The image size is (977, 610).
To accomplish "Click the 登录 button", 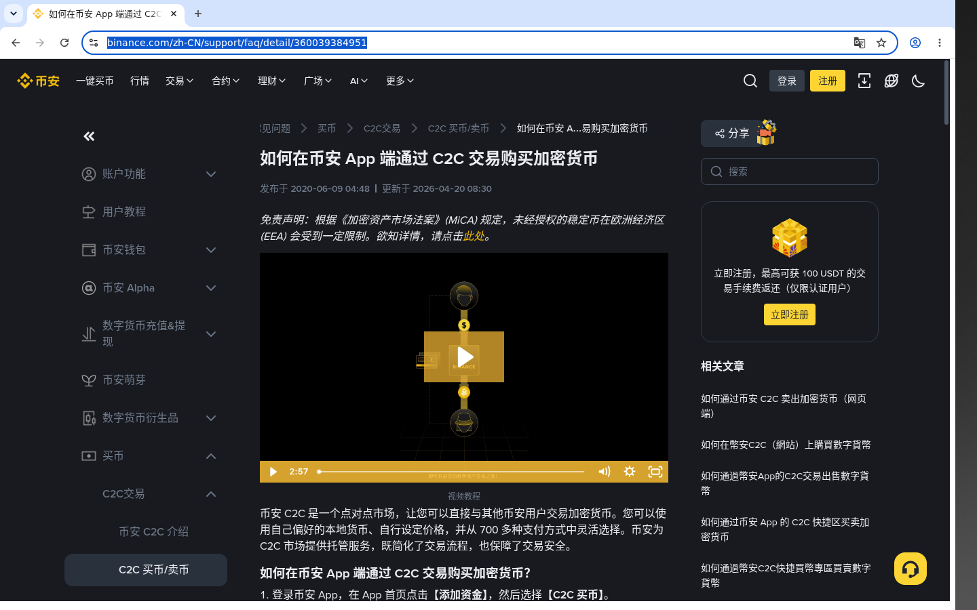I will tap(787, 81).
